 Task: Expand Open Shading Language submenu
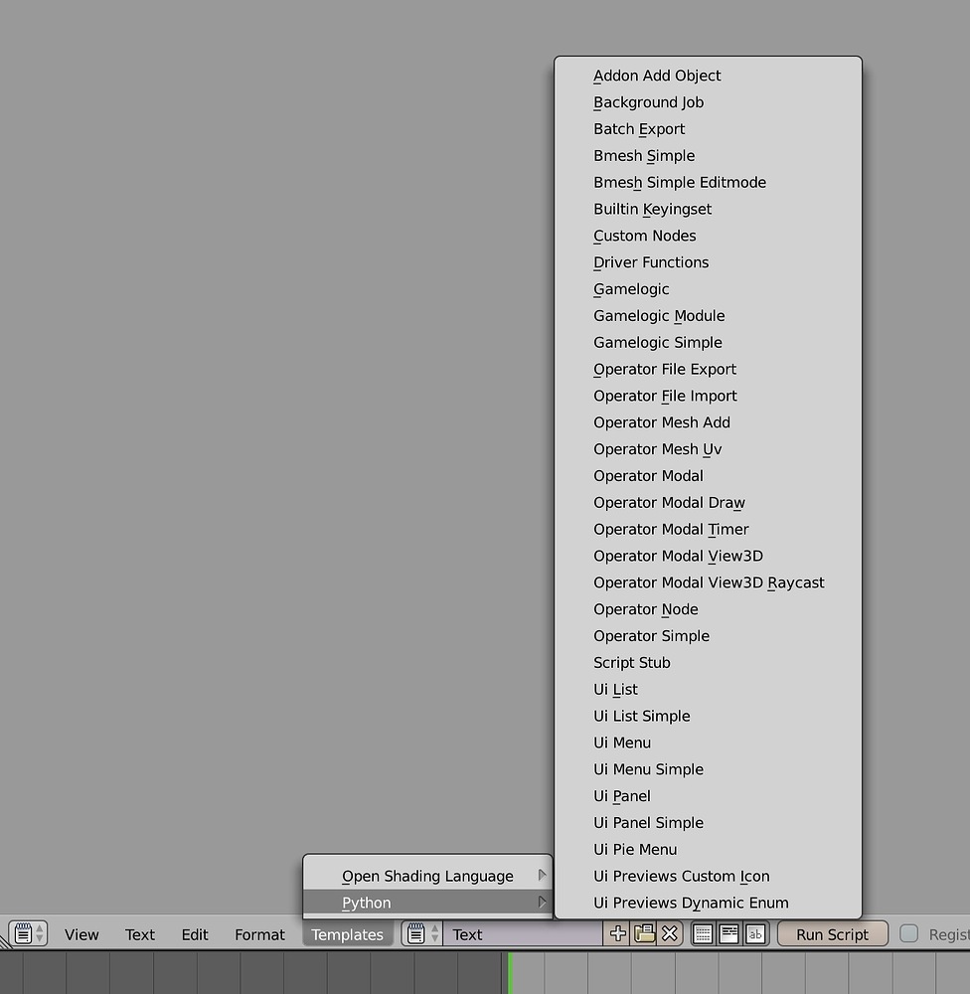(x=428, y=876)
